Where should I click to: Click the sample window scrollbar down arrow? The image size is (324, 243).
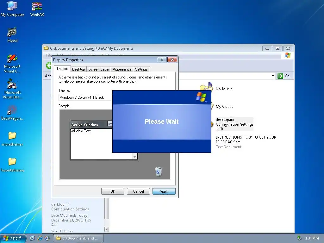click(x=134, y=157)
